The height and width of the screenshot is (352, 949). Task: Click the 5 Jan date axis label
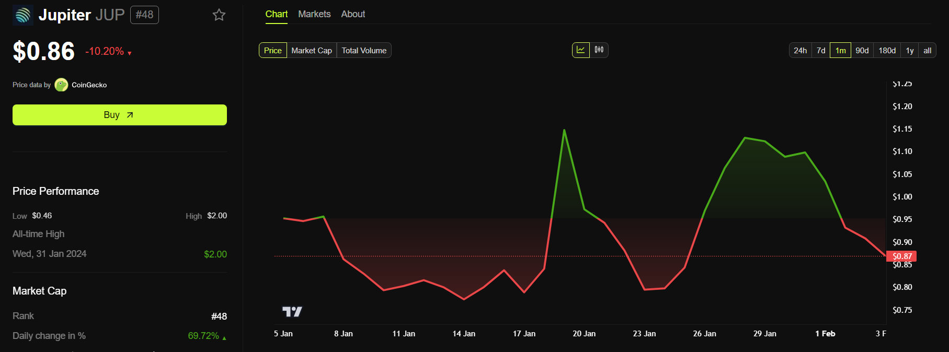pos(283,333)
